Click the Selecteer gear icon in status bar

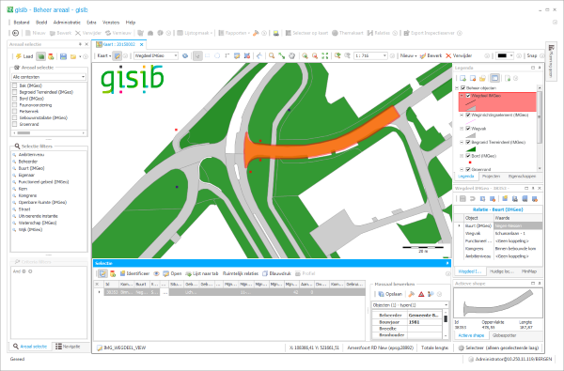pos(462,348)
